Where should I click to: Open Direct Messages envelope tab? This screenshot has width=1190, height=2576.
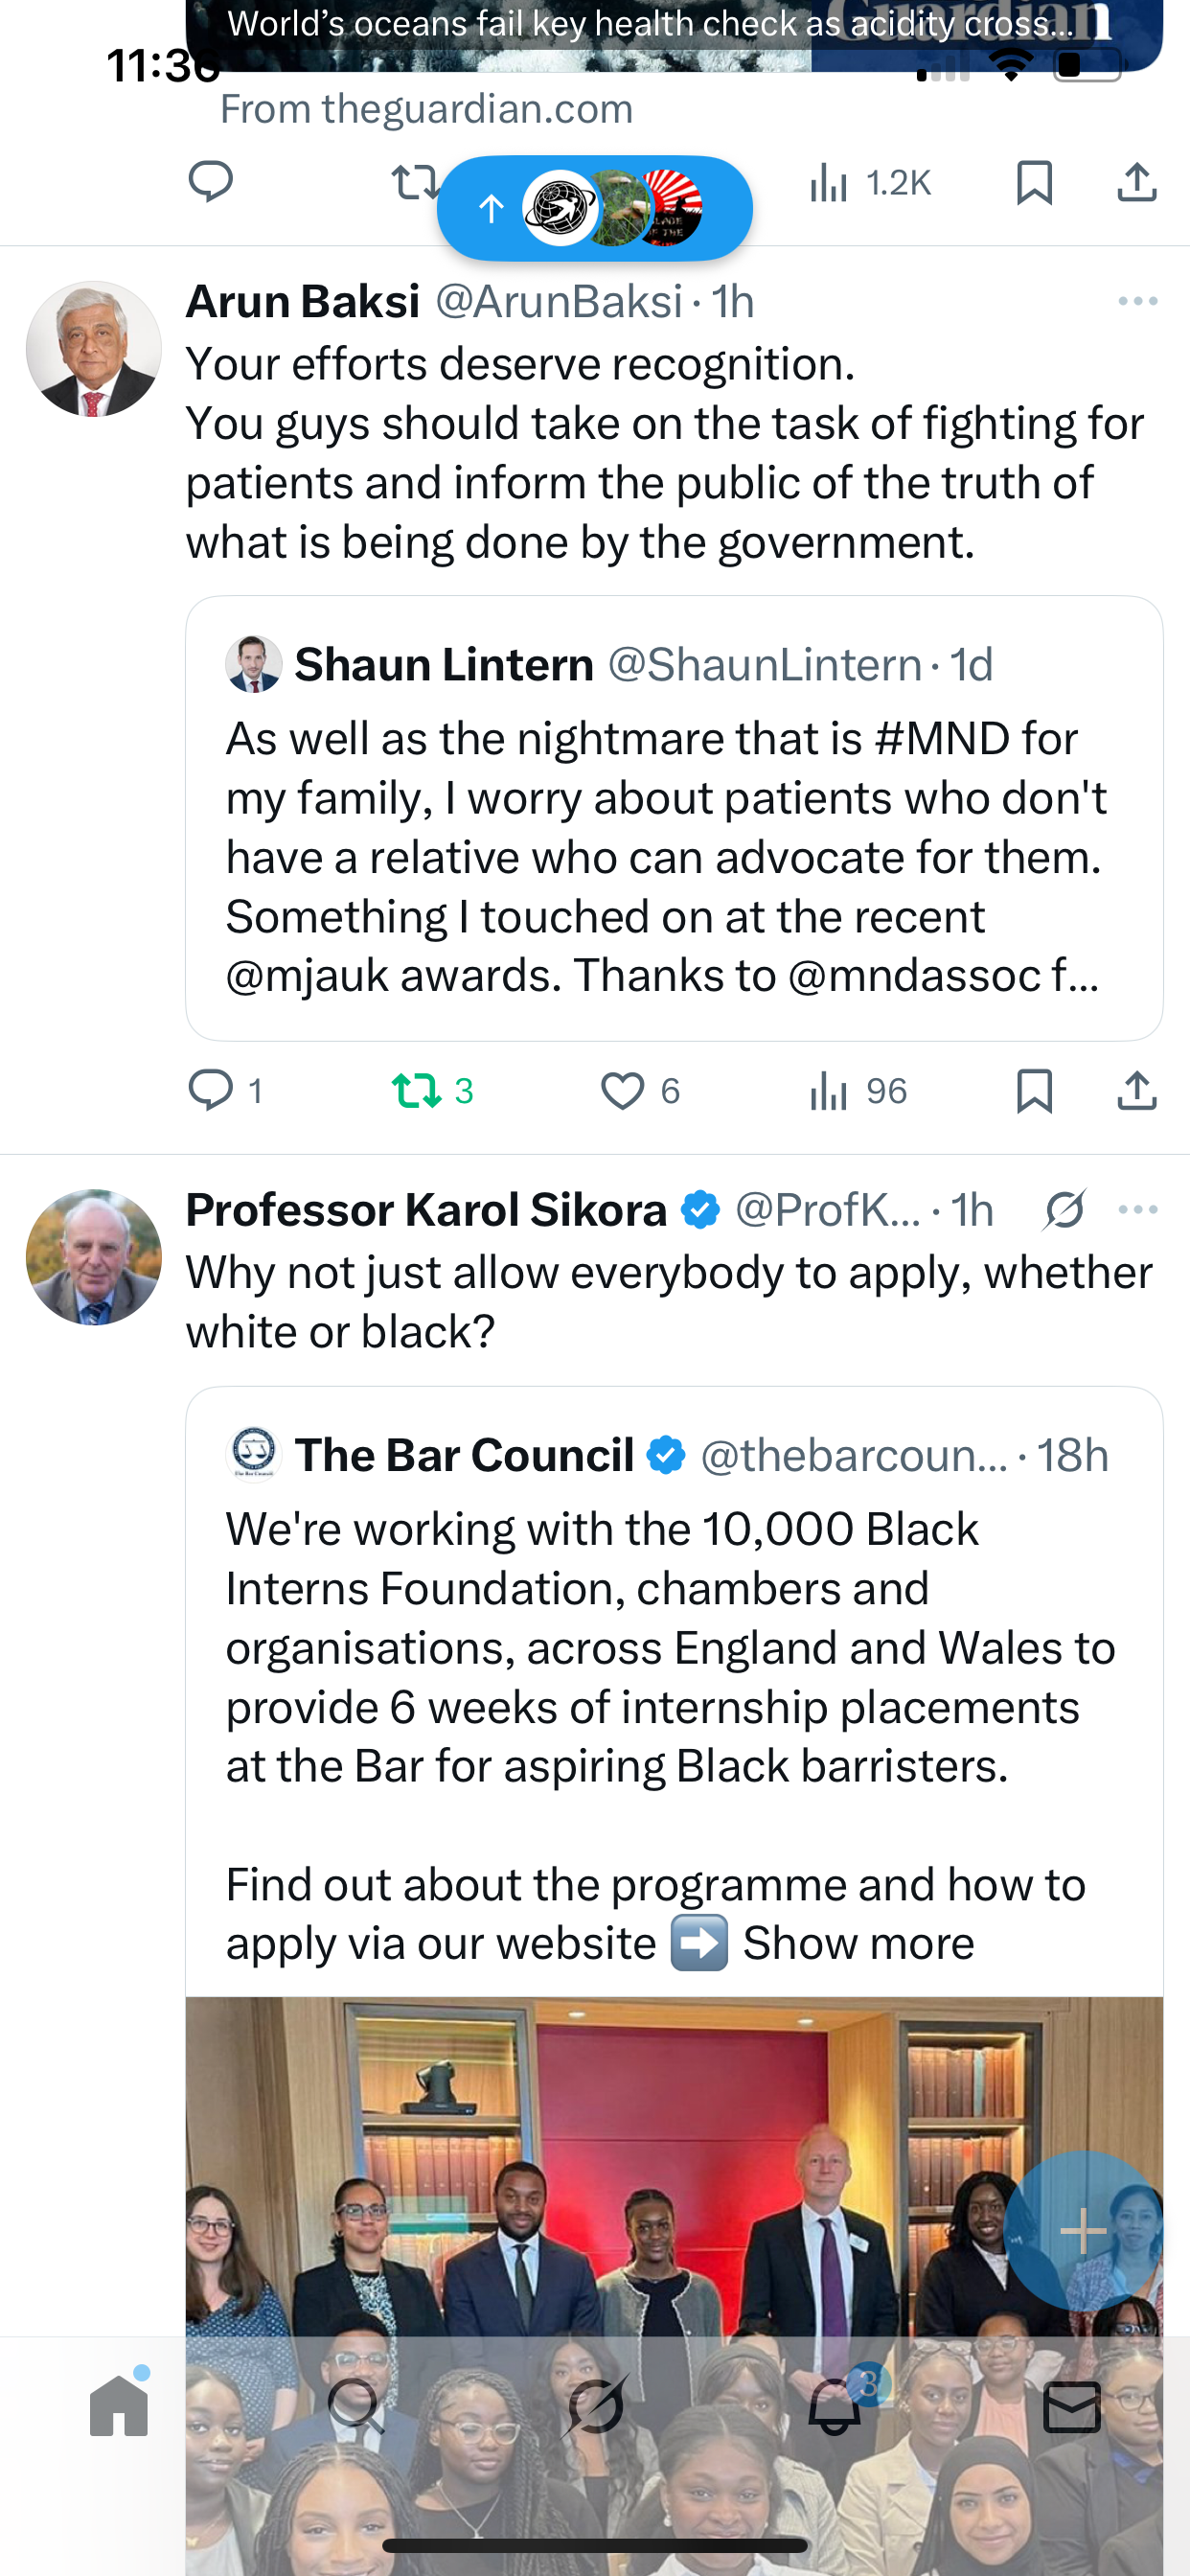coord(1072,2406)
